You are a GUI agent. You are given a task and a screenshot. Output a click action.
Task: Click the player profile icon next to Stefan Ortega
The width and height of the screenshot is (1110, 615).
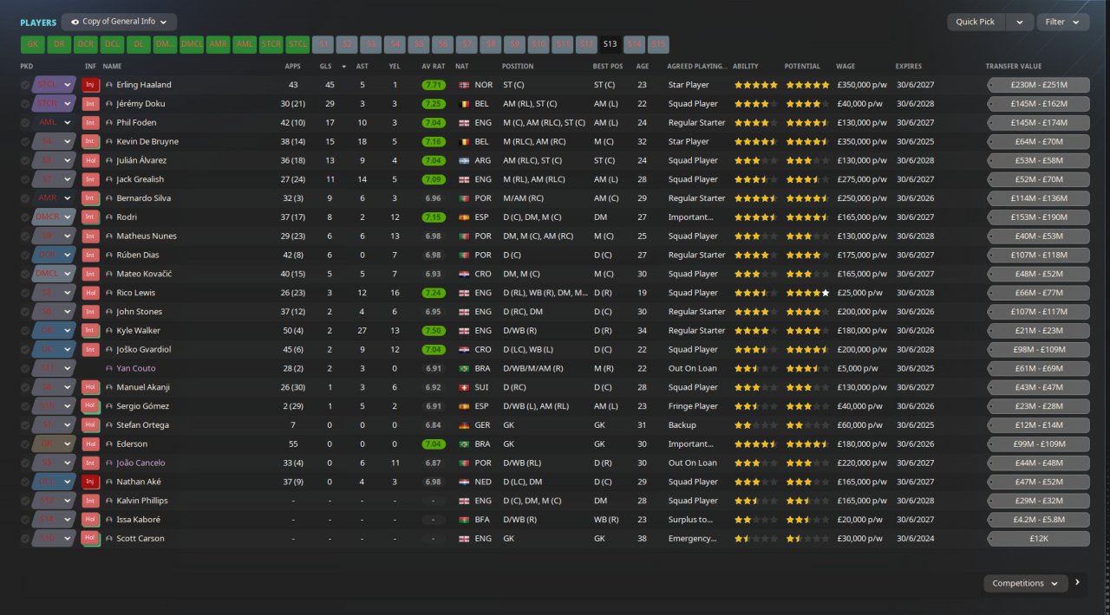tap(109, 425)
